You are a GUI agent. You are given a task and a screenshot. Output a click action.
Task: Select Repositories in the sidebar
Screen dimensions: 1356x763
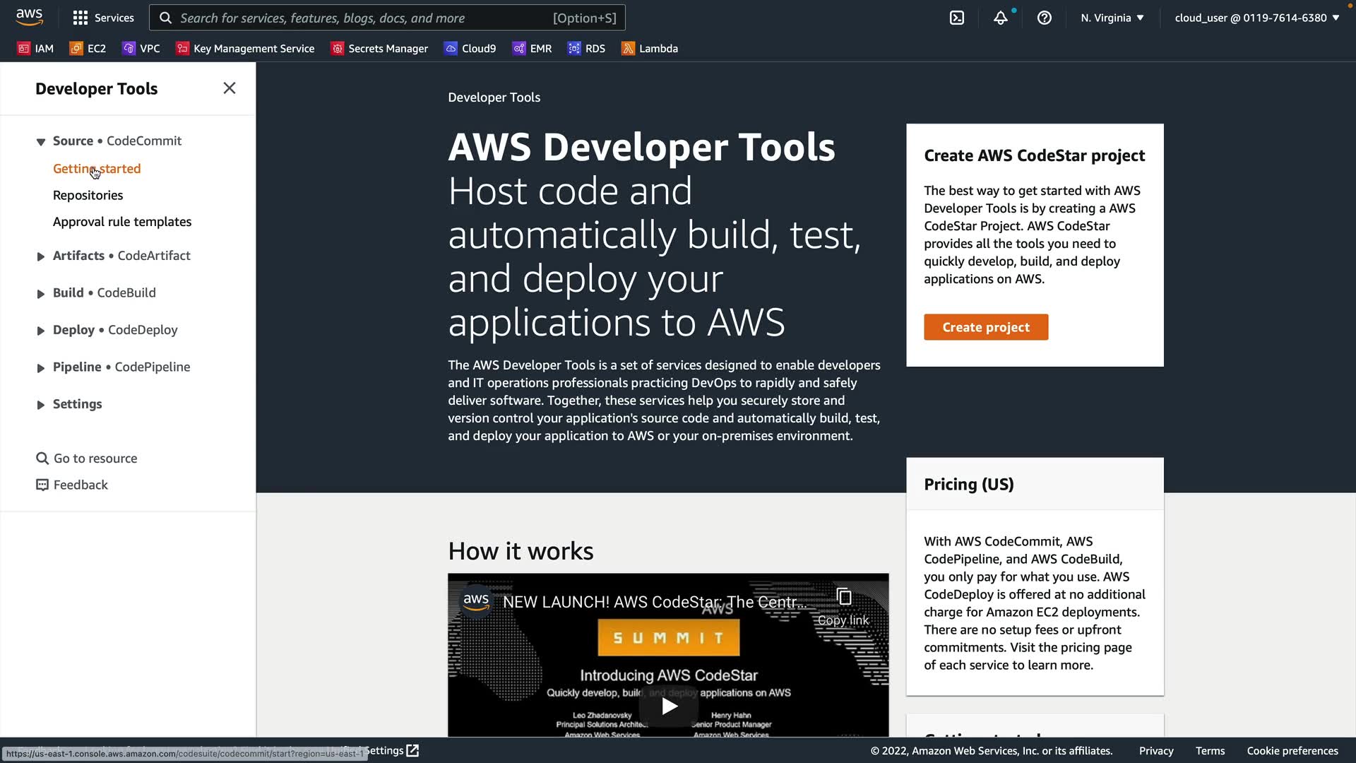coord(88,195)
